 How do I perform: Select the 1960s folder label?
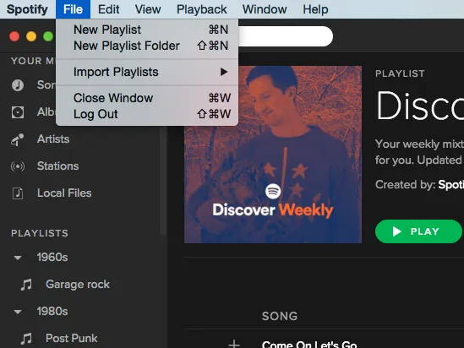tap(52, 258)
